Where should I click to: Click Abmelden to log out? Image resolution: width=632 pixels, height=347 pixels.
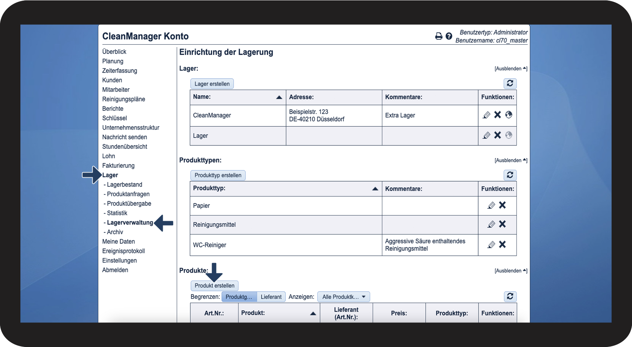click(115, 270)
